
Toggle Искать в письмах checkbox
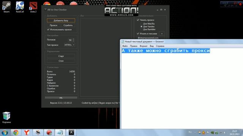(138, 34)
